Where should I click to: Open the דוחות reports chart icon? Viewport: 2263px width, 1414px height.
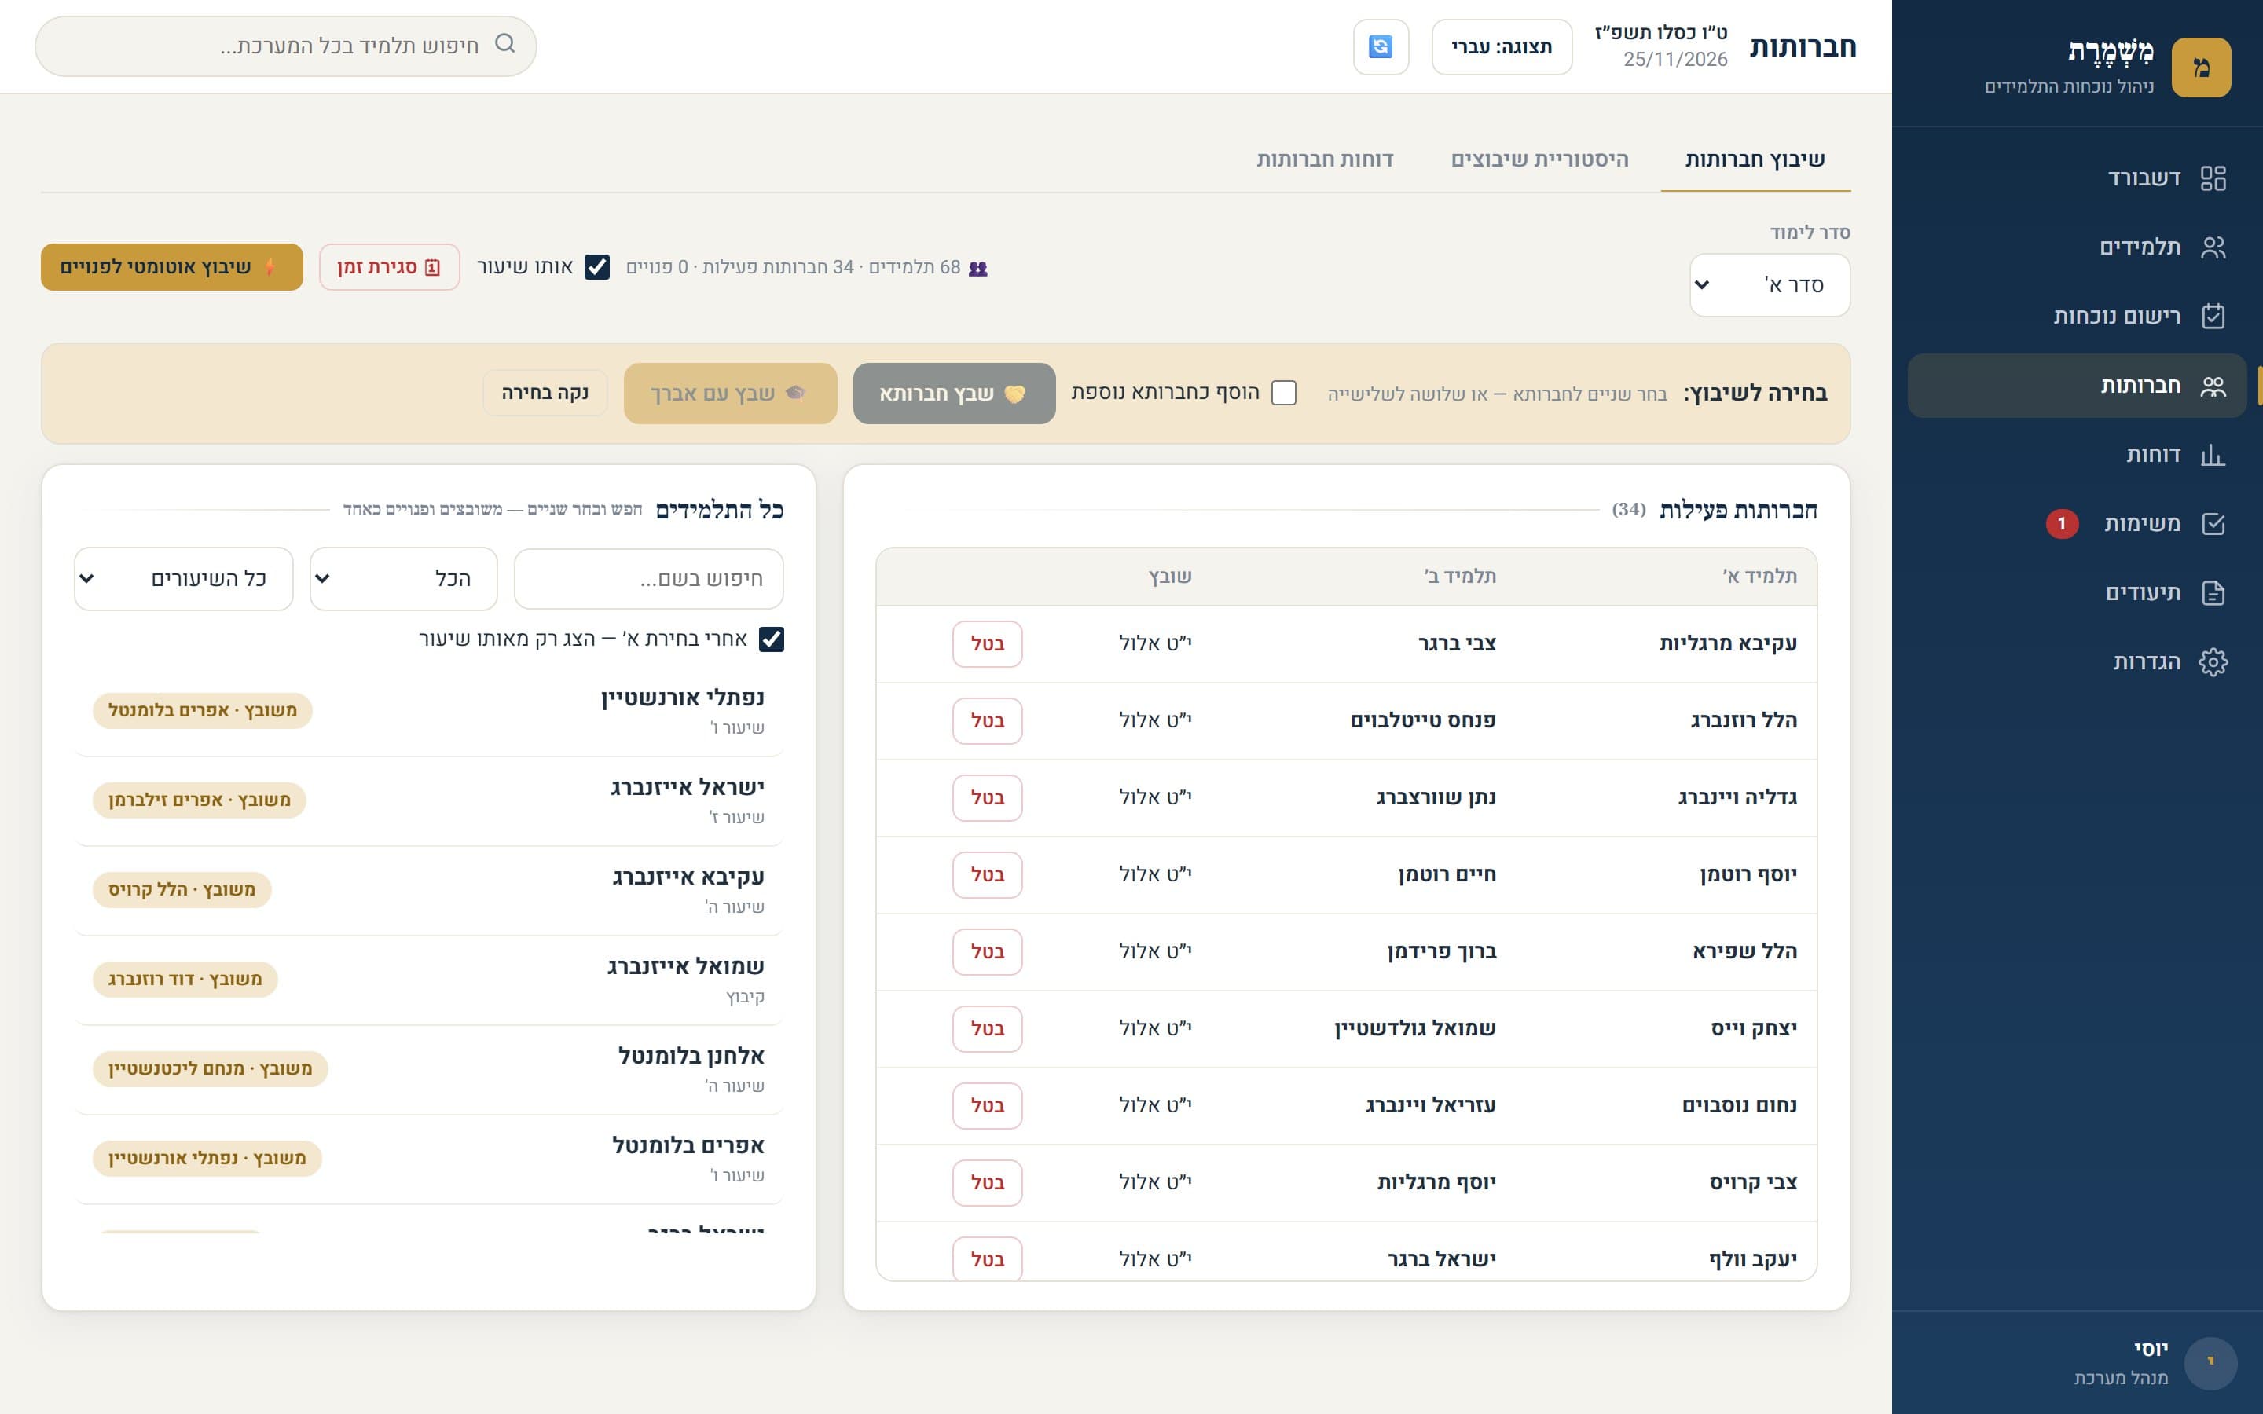point(2213,455)
